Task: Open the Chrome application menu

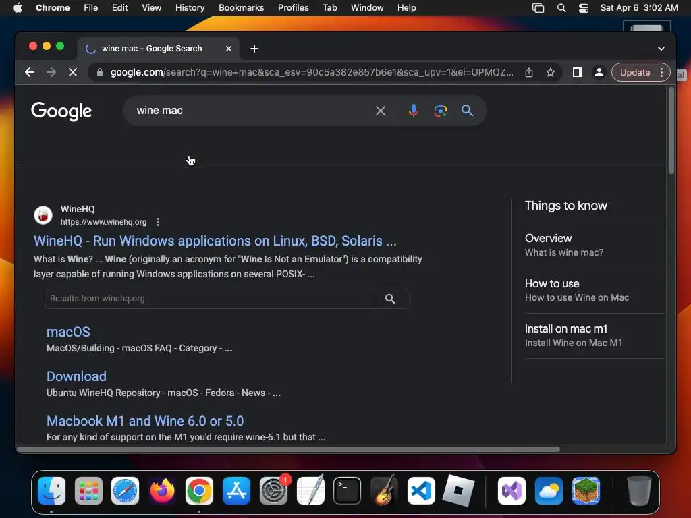Action: click(53, 8)
